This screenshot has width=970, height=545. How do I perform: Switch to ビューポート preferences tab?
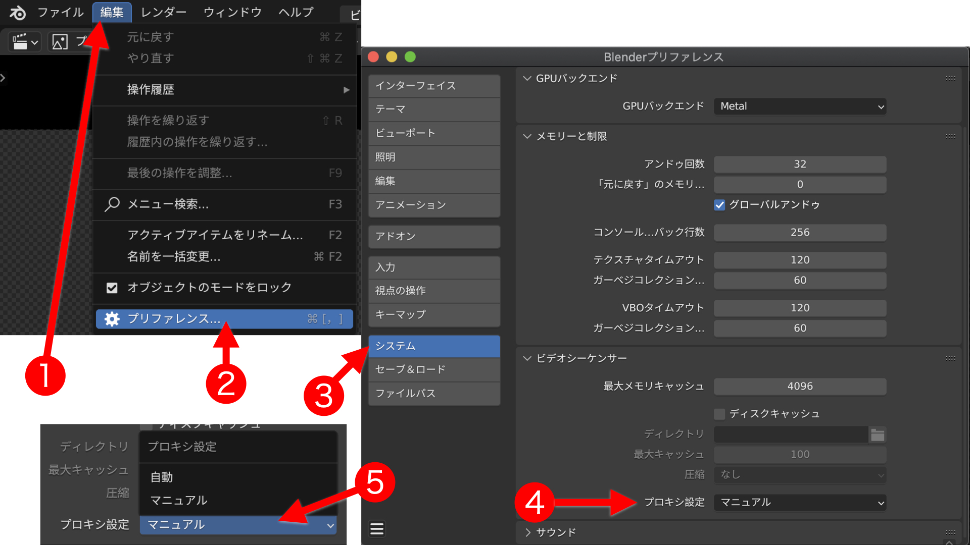434,133
